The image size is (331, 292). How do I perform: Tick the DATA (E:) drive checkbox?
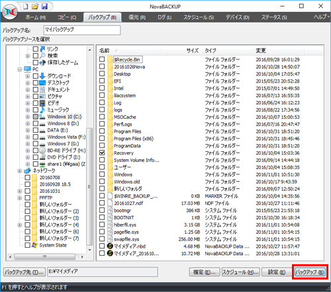point(36,130)
